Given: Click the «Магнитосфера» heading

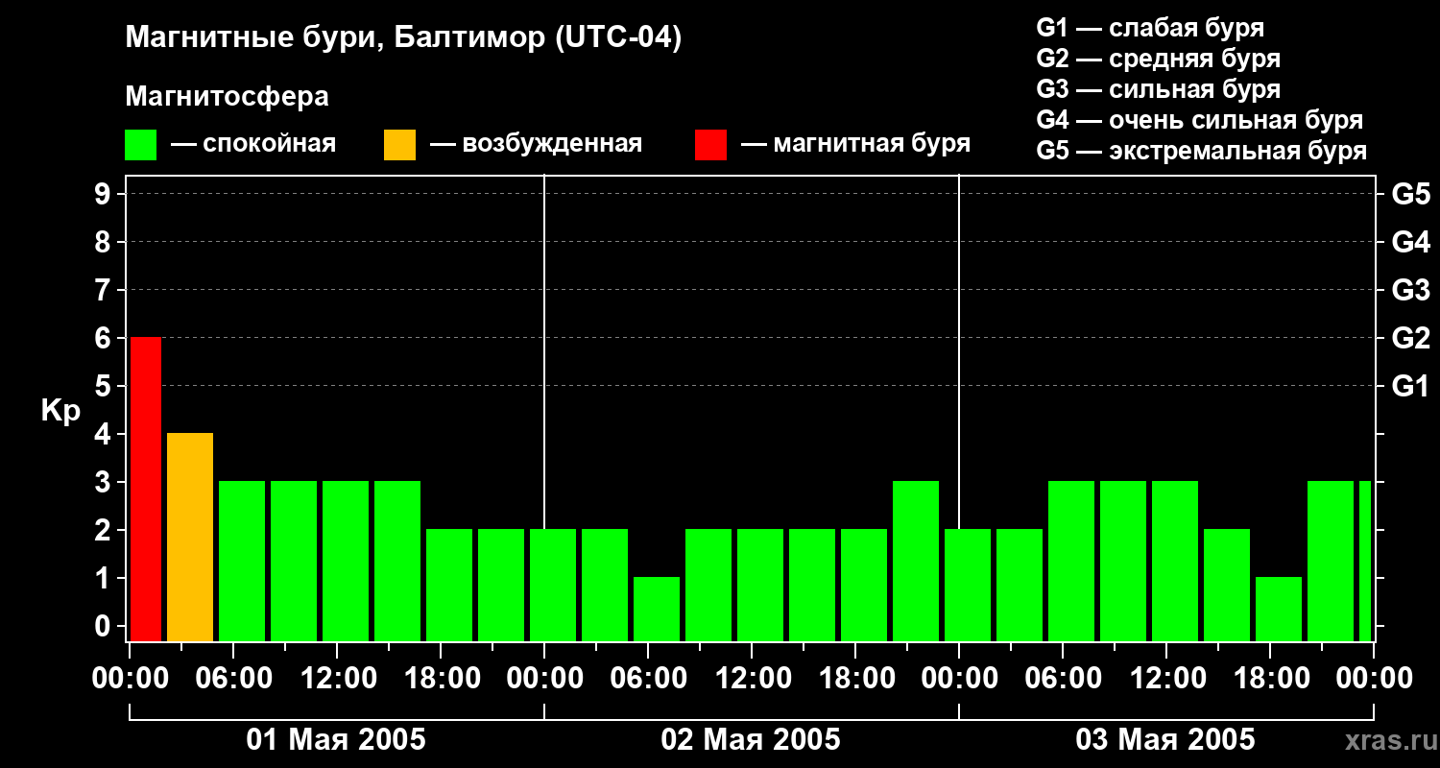Looking at the screenshot, I should [x=228, y=97].
